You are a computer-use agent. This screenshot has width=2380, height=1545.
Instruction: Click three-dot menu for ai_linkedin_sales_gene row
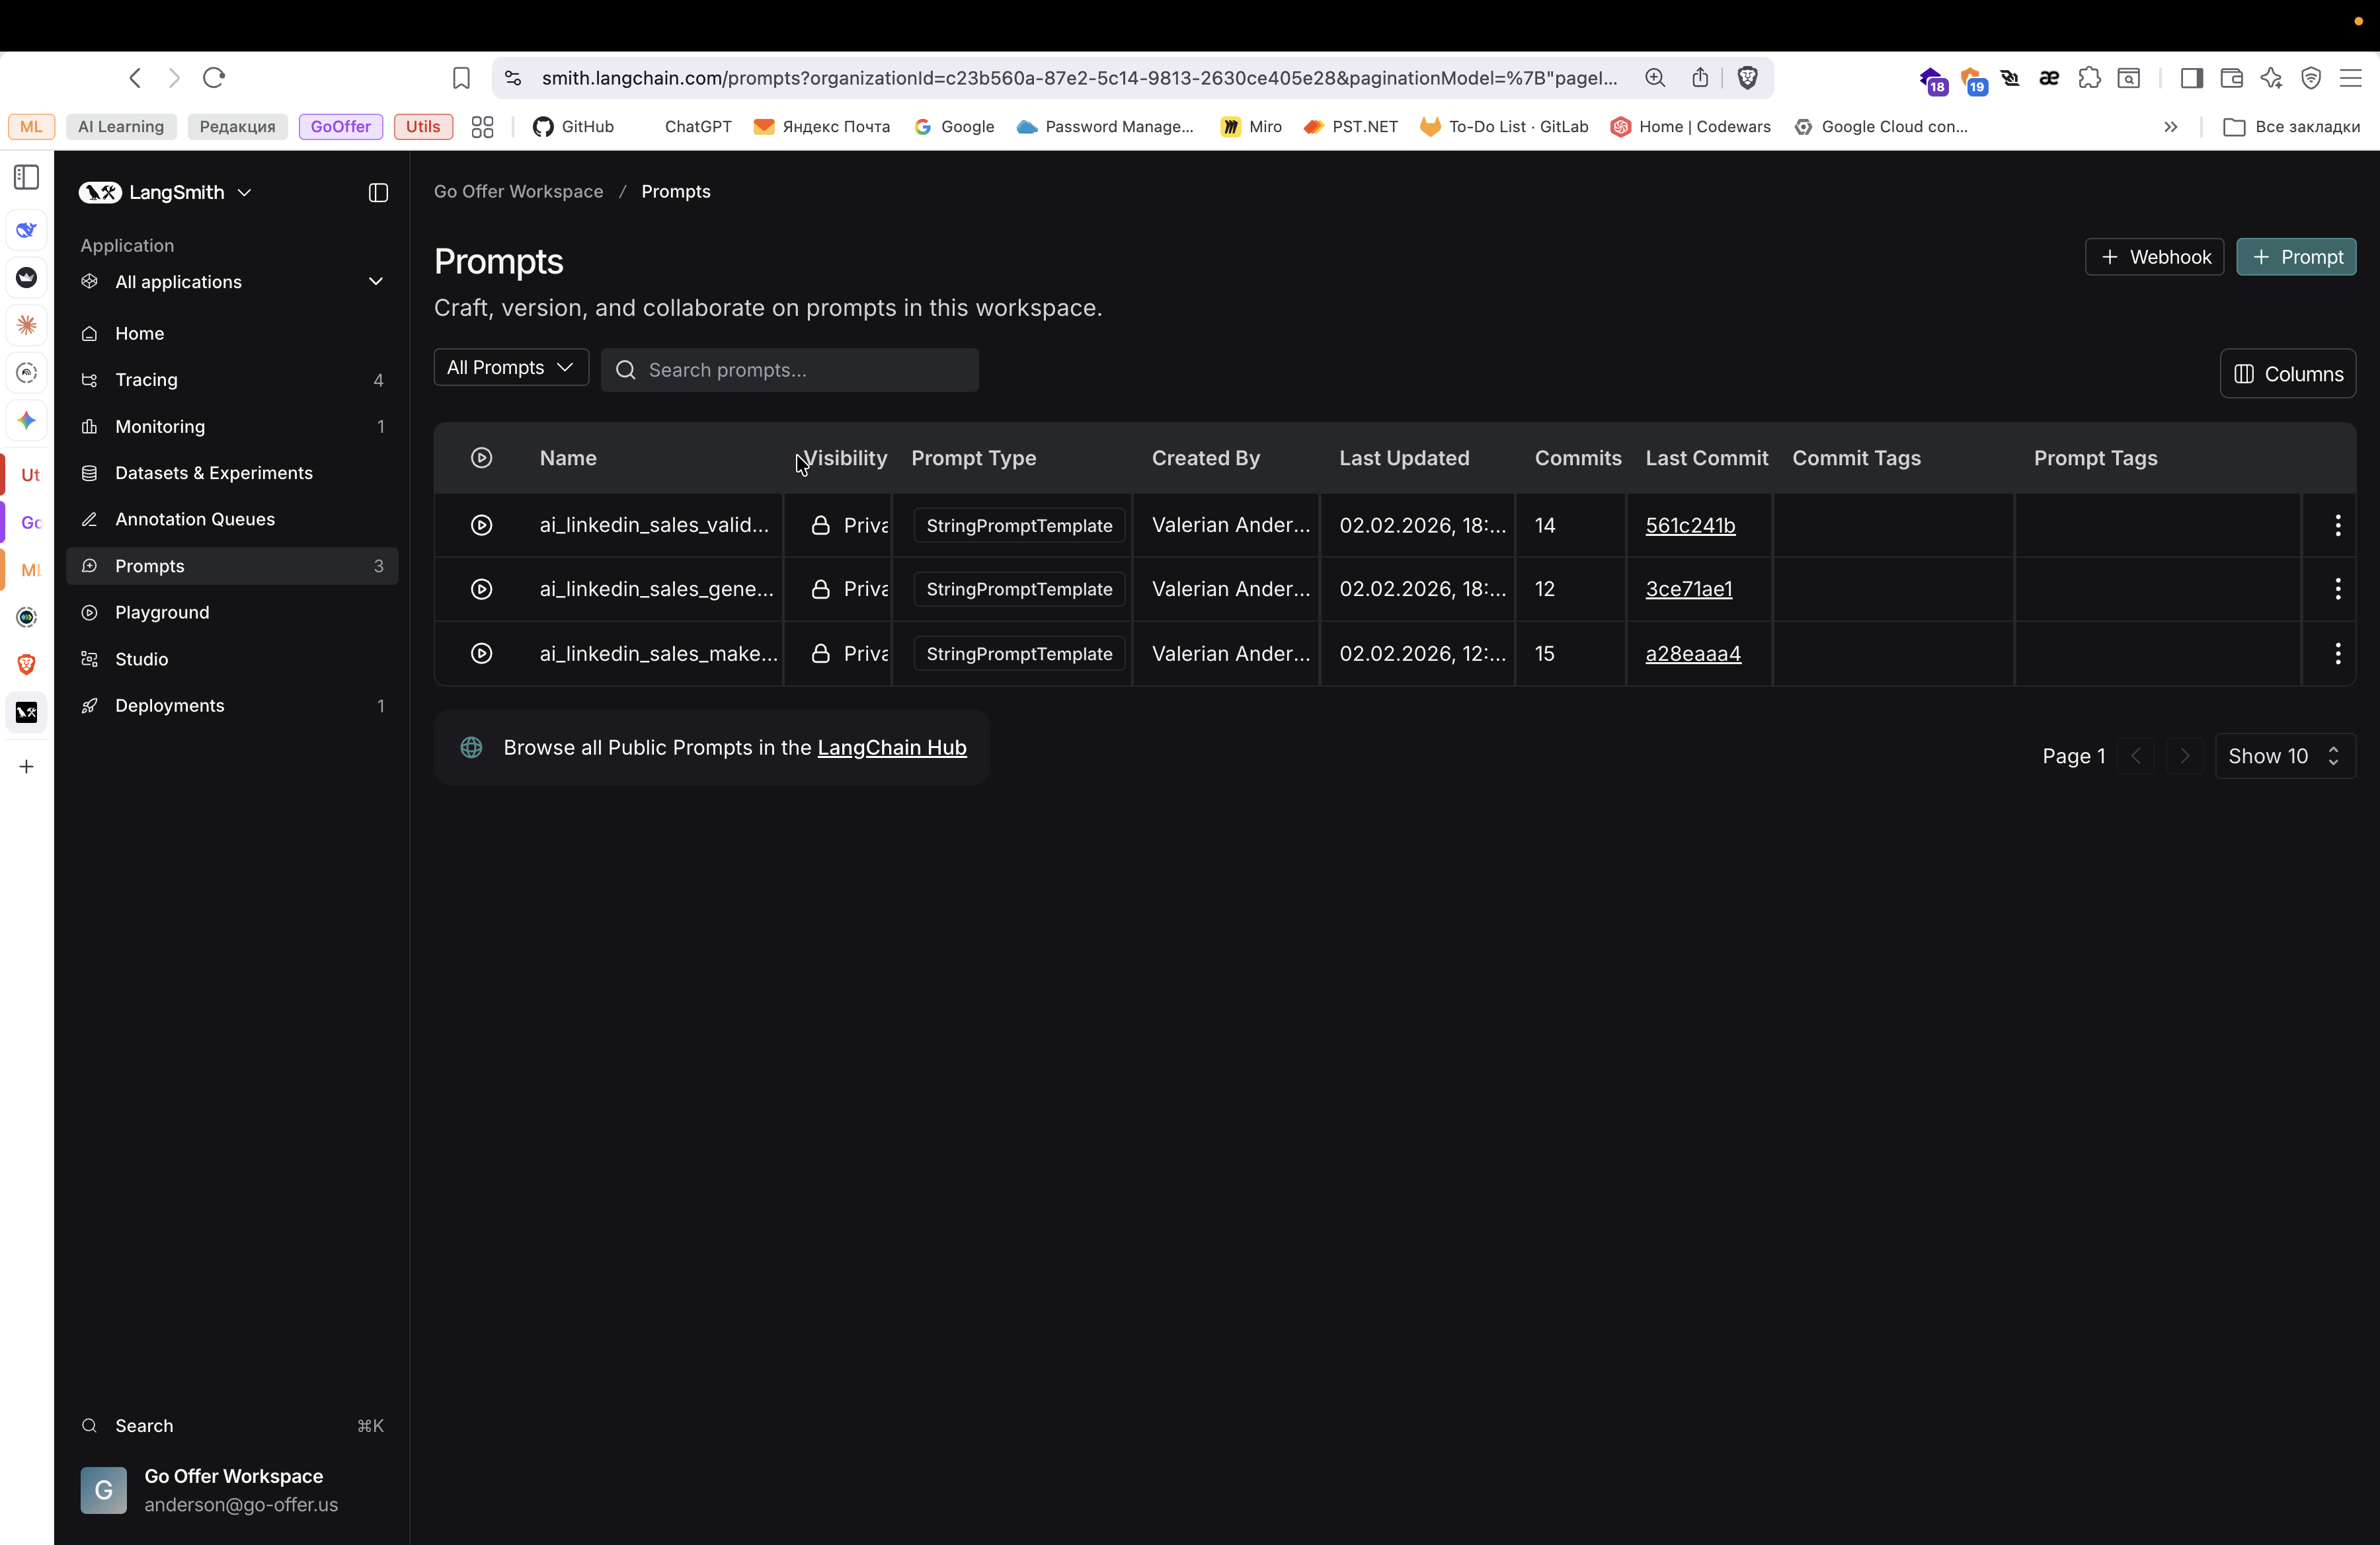pos(2337,589)
